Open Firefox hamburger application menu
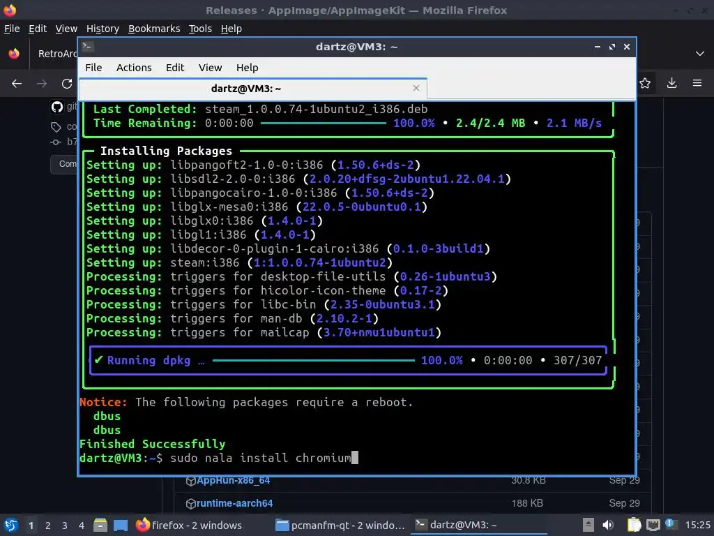 click(697, 83)
